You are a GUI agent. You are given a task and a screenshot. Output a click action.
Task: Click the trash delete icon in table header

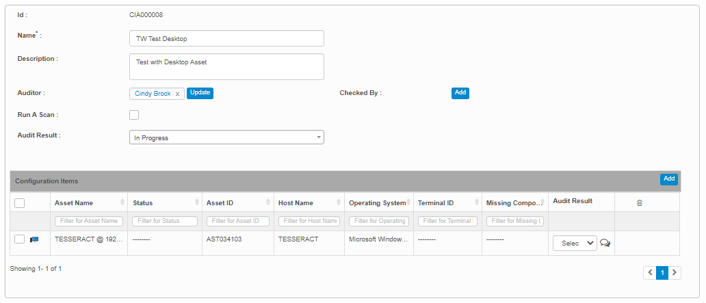click(x=639, y=203)
